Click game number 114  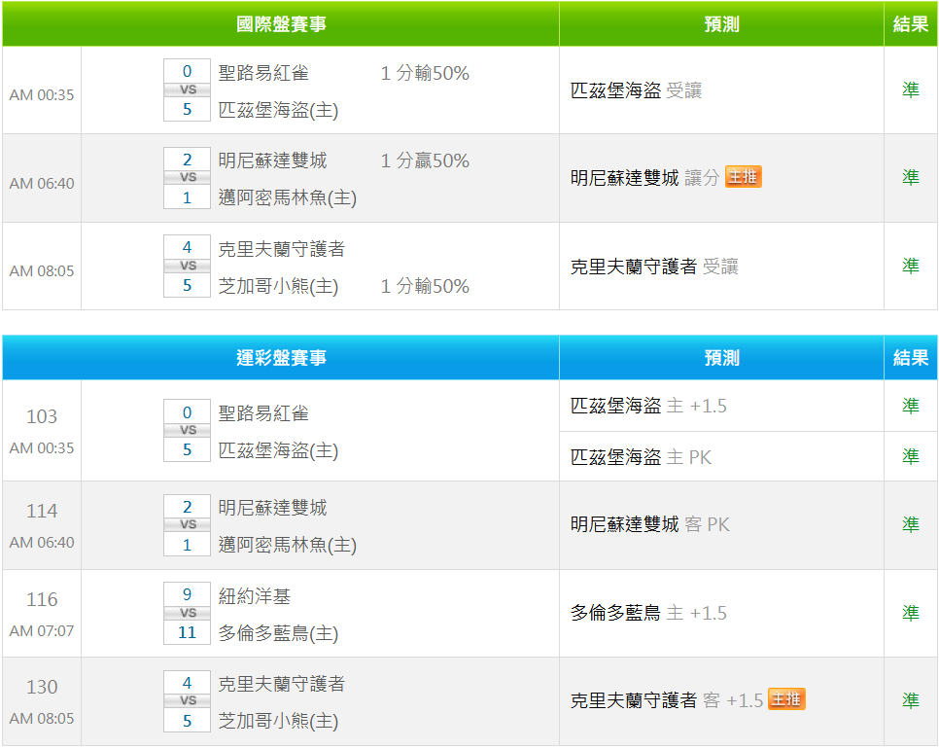42,511
